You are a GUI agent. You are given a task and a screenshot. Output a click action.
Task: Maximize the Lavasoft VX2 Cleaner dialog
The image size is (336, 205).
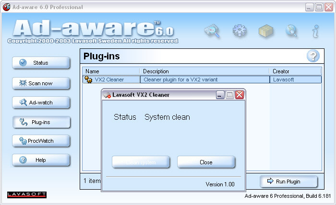click(x=230, y=95)
